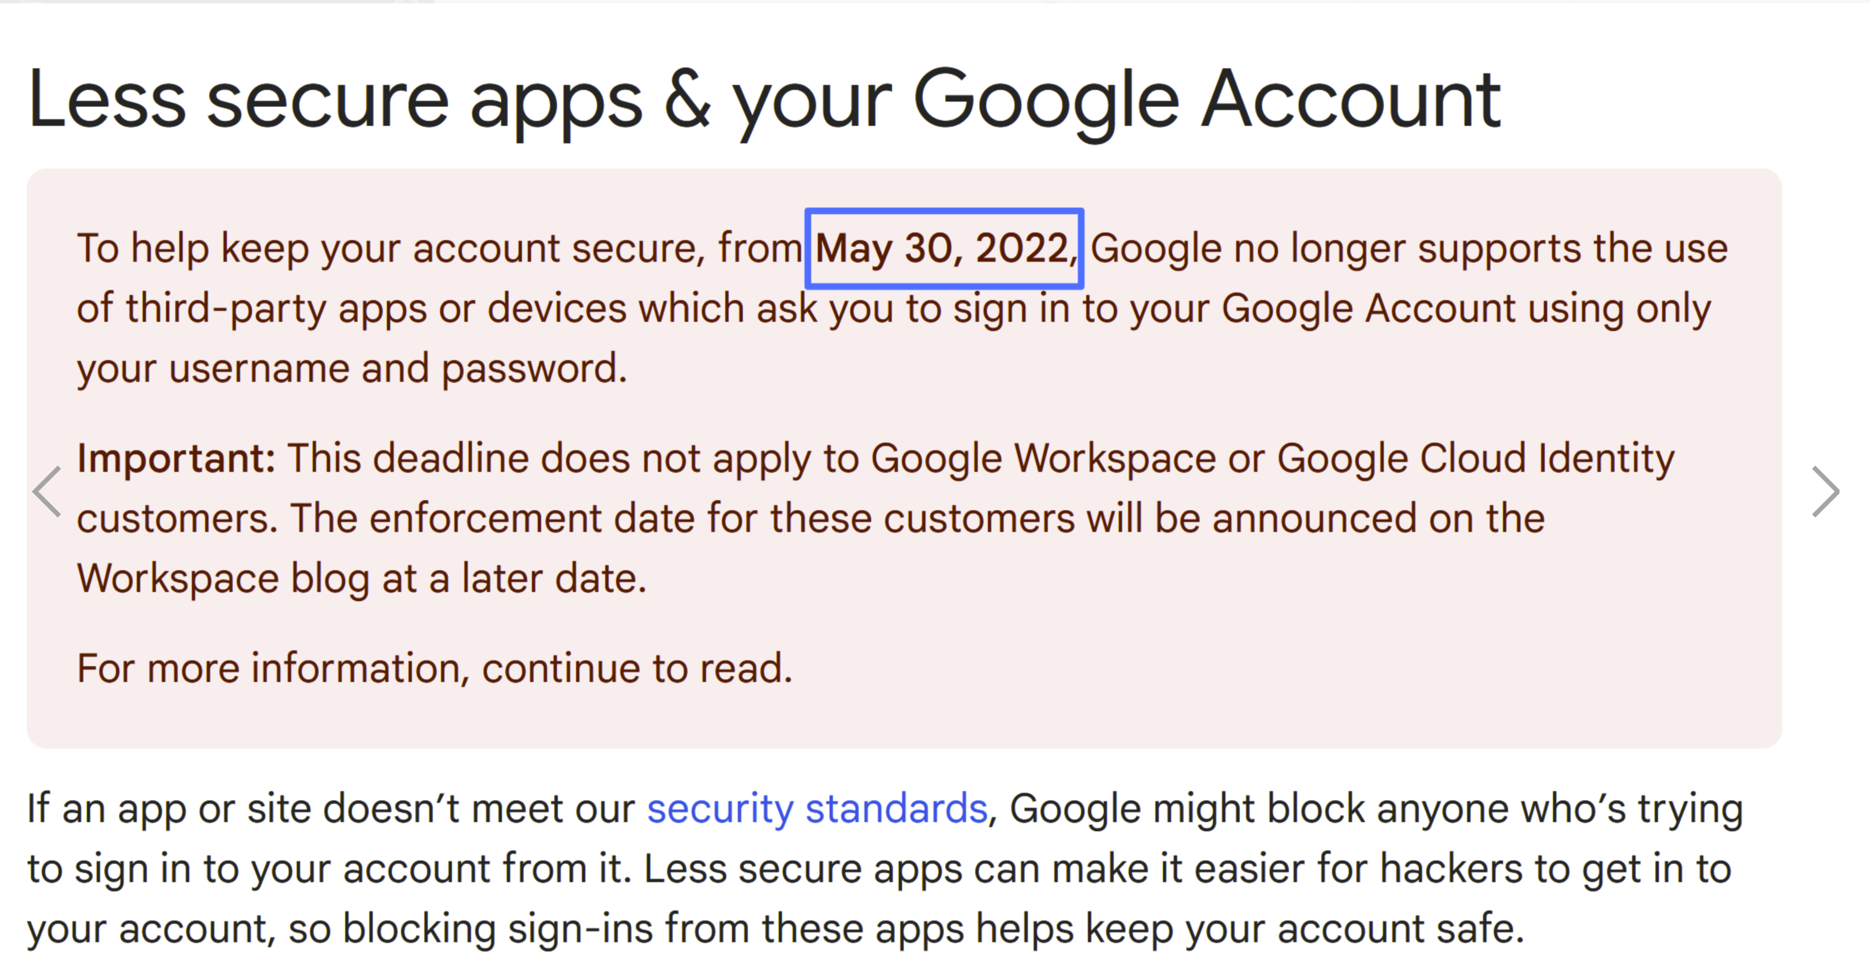The image size is (1870, 976).
Task: Click the highlighted May 30, 2022 date
Action: click(x=945, y=248)
